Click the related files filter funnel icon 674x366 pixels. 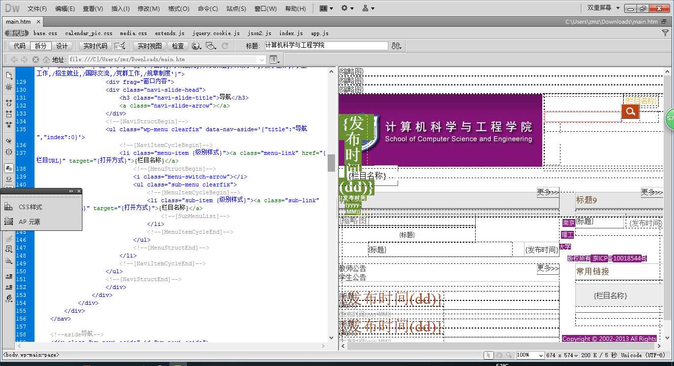coord(665,33)
